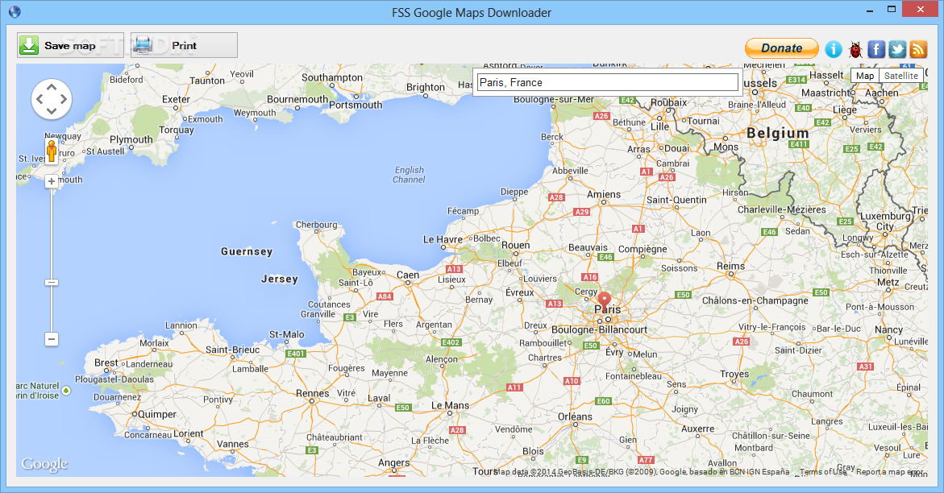Open the Terms of Use link
This screenshot has height=493, width=944.
(x=823, y=472)
